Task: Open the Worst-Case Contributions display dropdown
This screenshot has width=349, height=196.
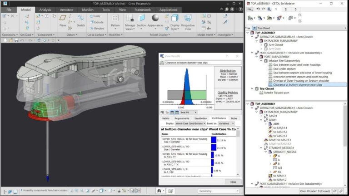Action: click(x=190, y=123)
